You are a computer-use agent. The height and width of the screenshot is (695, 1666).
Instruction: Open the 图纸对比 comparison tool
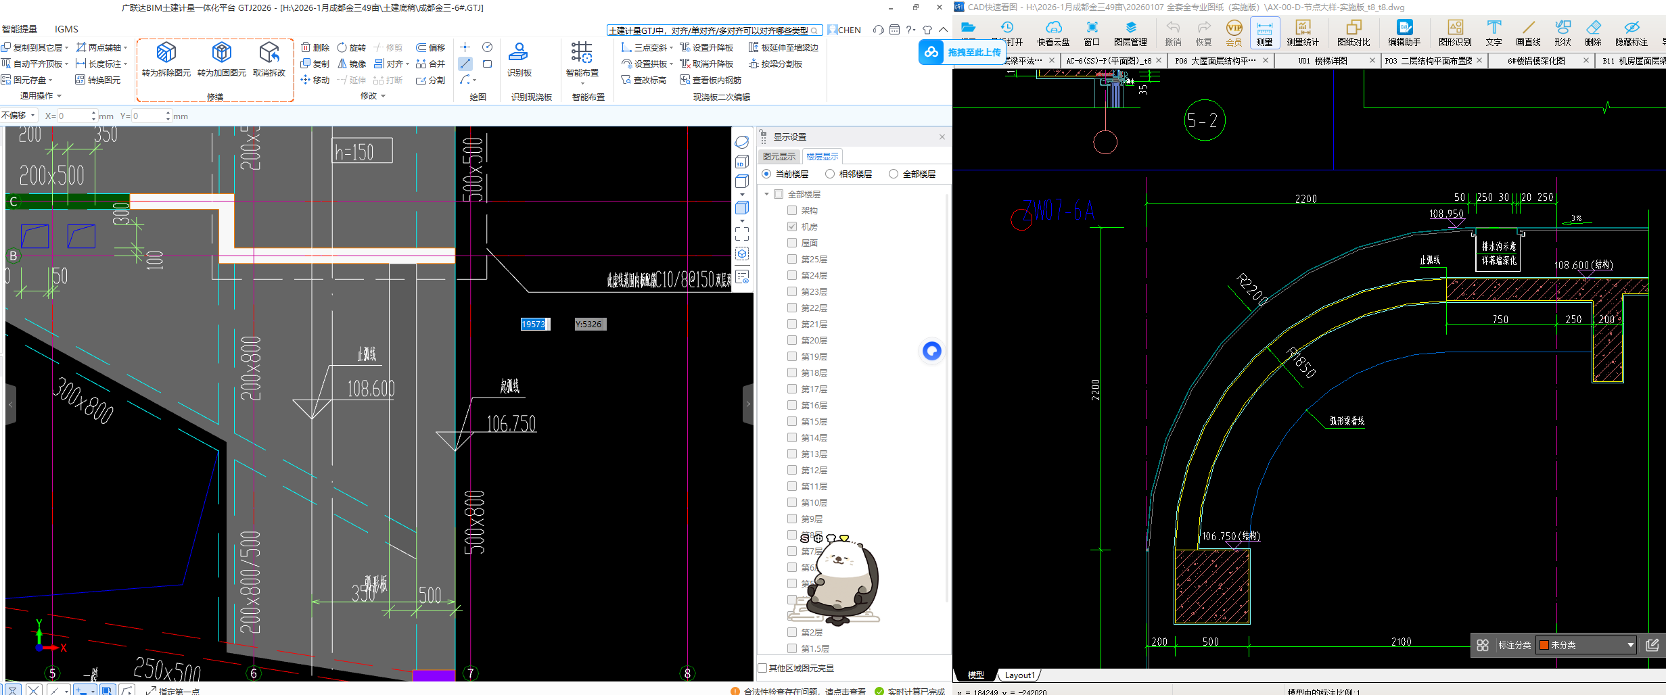tap(1353, 28)
